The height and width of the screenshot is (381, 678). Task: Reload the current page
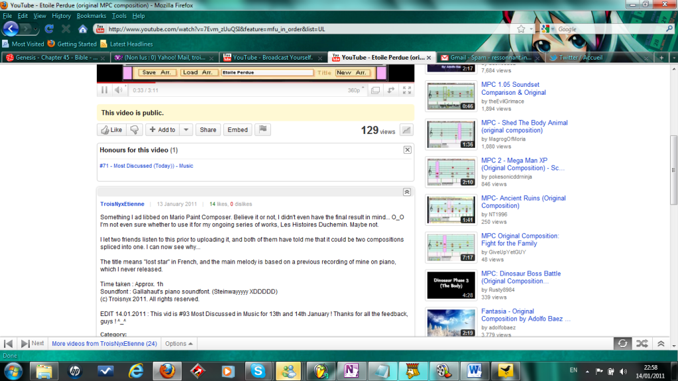click(x=49, y=29)
